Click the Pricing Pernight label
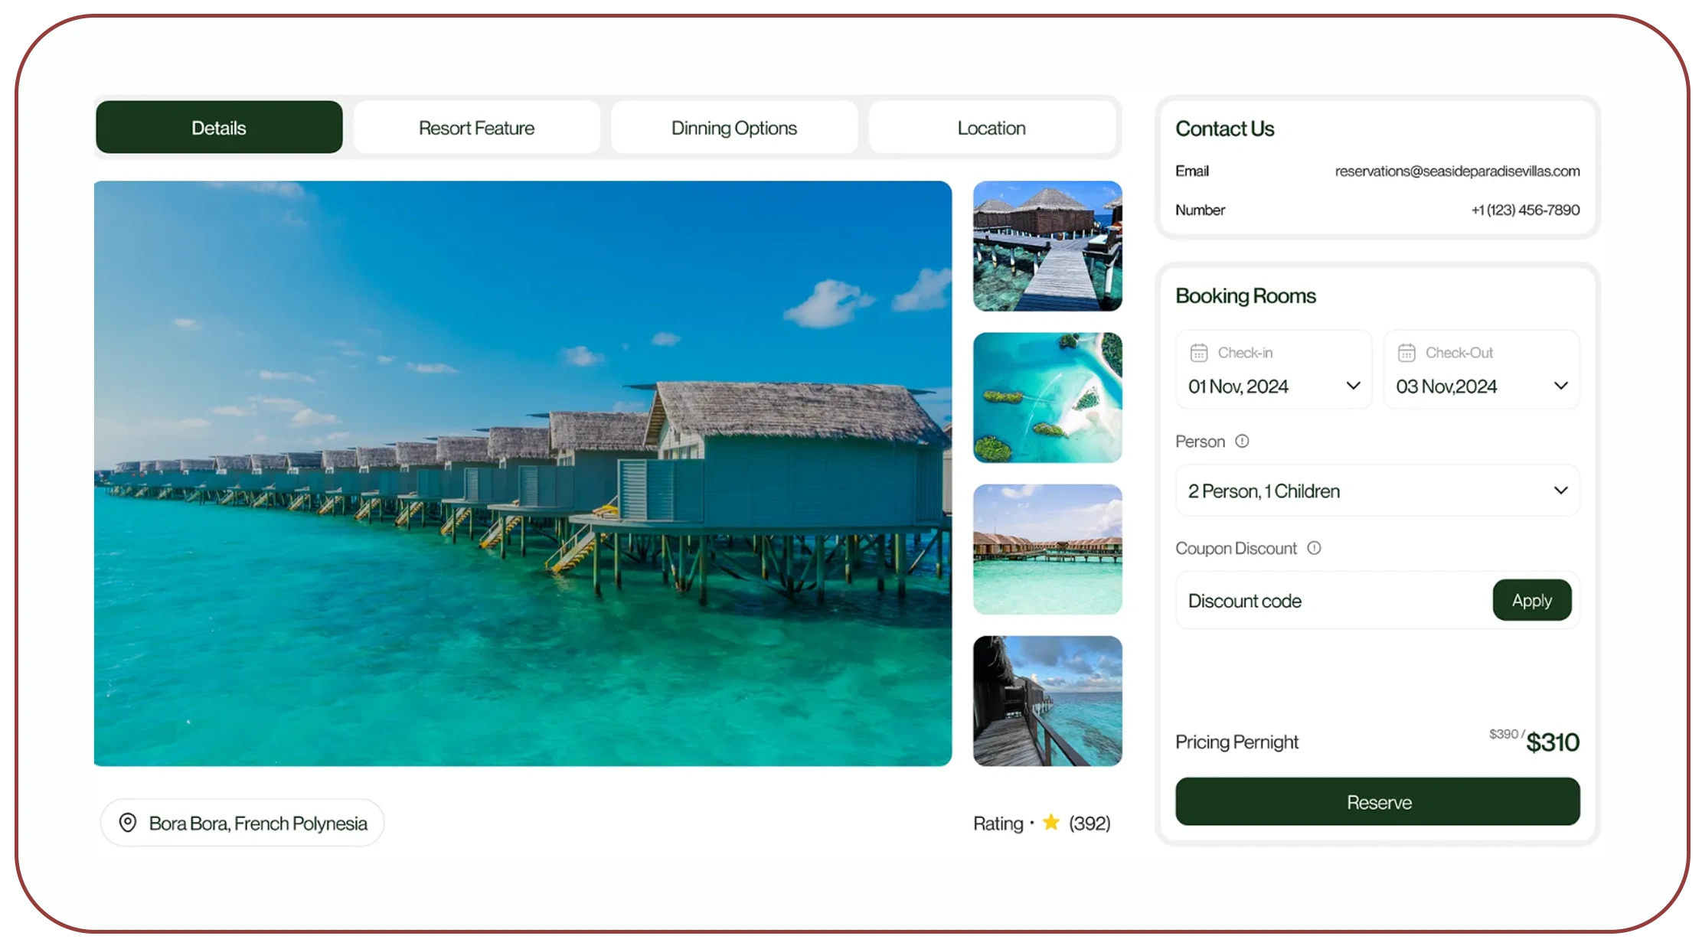The image size is (1702, 949). point(1236,742)
